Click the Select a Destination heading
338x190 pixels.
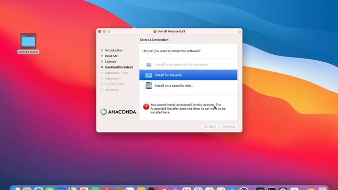click(154, 40)
